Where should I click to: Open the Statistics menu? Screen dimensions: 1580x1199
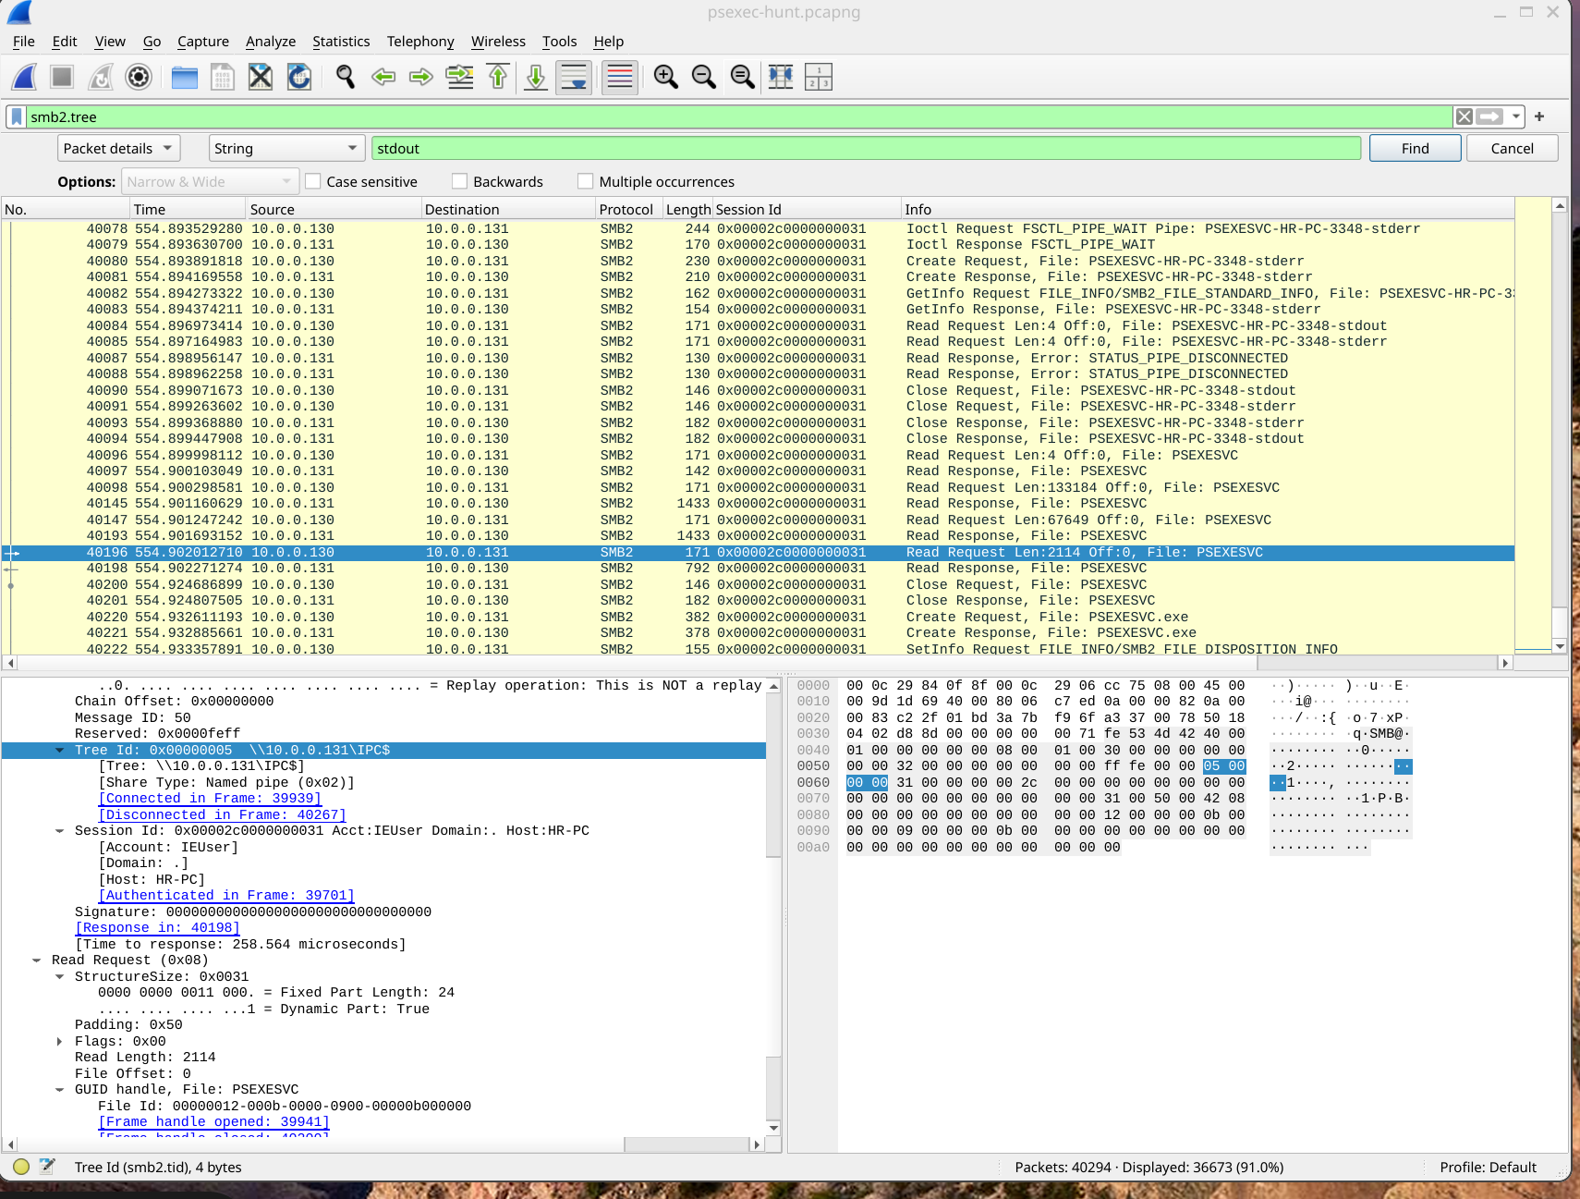[x=341, y=42]
